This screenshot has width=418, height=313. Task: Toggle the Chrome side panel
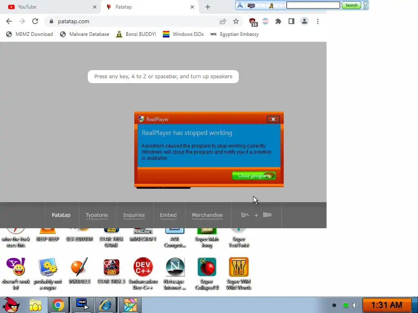point(291,21)
